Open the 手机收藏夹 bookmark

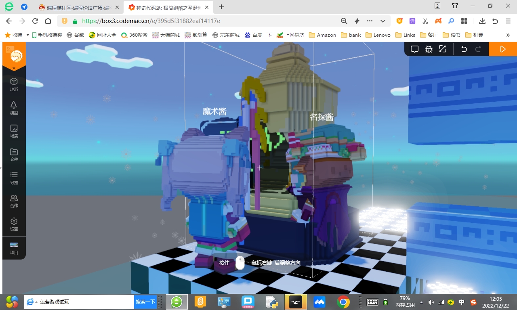(x=47, y=35)
